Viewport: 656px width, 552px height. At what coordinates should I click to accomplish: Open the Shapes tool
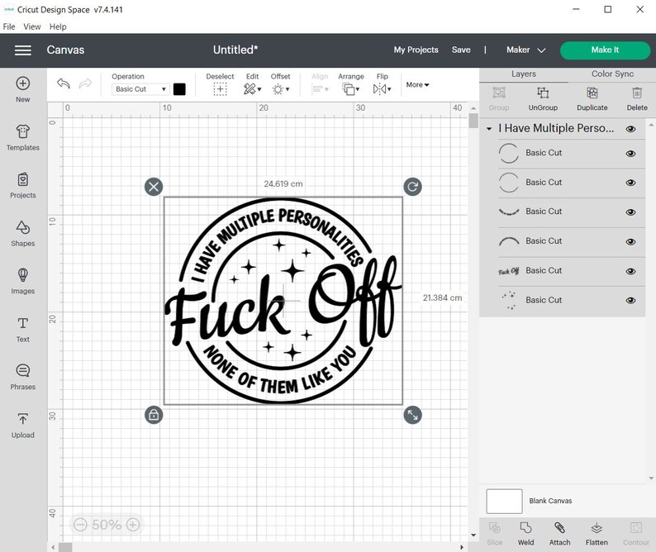(x=22, y=234)
